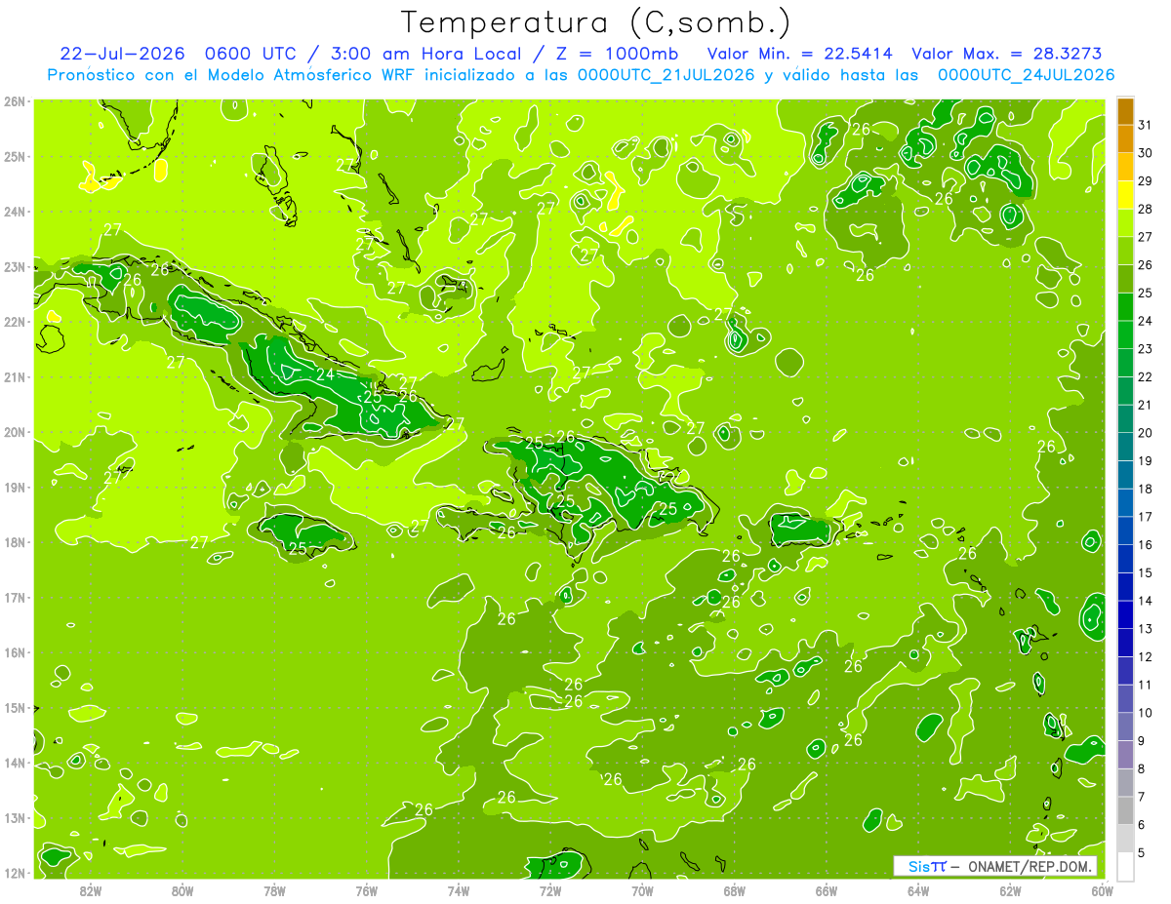Click the '80W' longitude label
Viewport: 1171px width, 904px height.
coord(182,890)
